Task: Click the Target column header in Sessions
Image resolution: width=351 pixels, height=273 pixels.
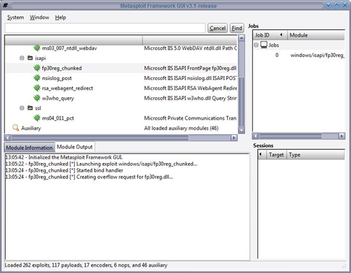Action: click(x=276, y=155)
